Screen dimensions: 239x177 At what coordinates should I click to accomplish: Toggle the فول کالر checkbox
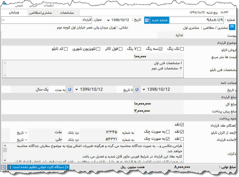pyautogui.click(x=121, y=49)
